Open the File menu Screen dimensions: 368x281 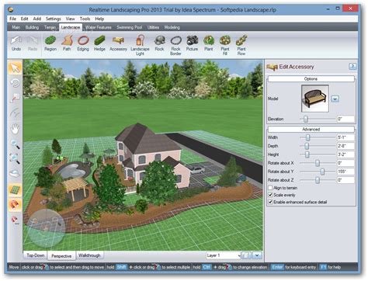(12, 19)
